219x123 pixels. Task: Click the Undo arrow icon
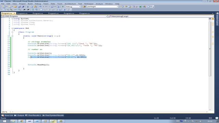coord(40,6)
